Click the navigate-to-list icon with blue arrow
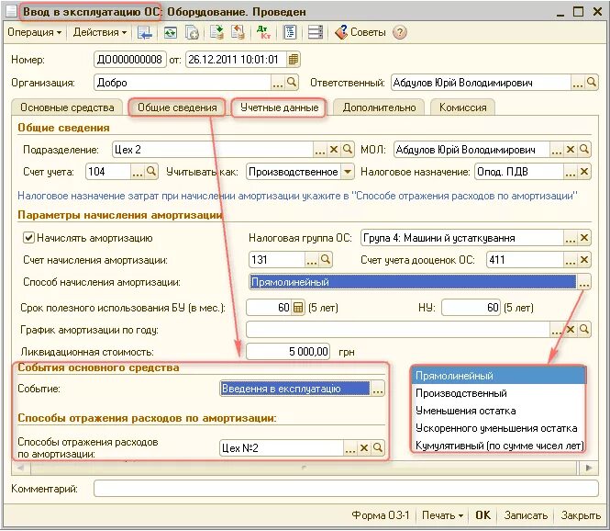 coord(145,33)
